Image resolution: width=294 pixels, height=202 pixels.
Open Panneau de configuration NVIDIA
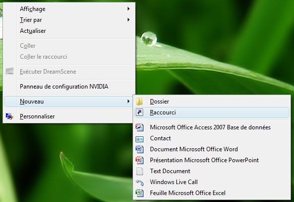click(x=69, y=87)
